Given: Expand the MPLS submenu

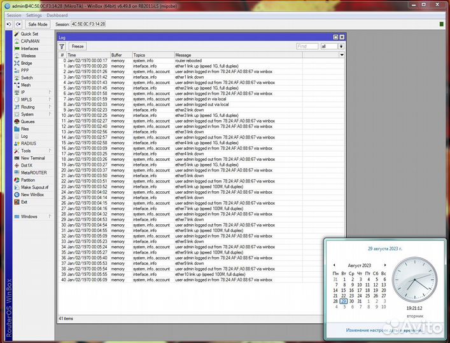Looking at the screenshot, I should [x=50, y=100].
